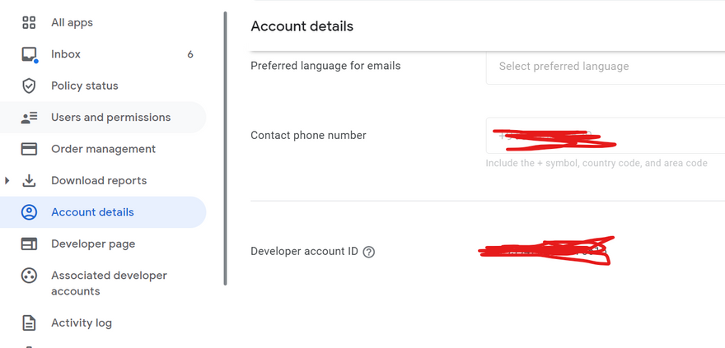Open the preferred language dropdown

coord(606,67)
